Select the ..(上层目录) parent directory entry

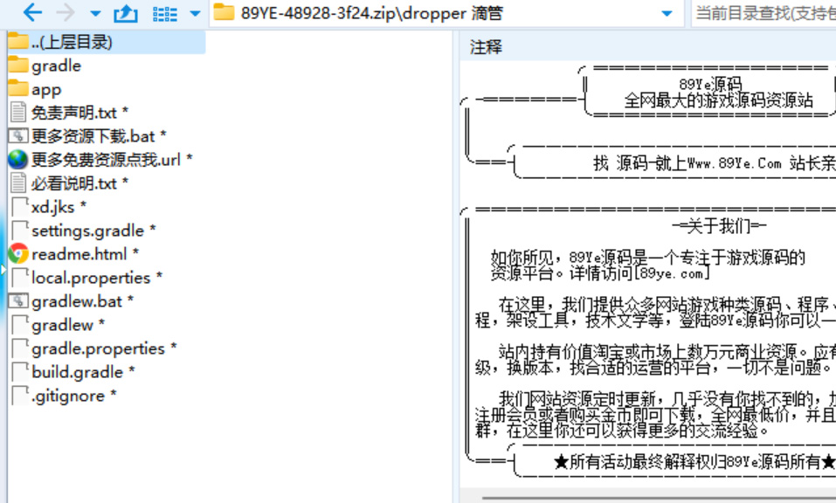coord(72,42)
